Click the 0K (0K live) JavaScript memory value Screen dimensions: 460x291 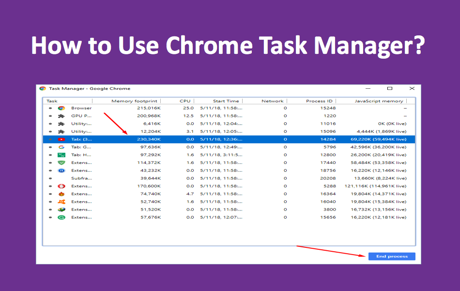pyautogui.click(x=392, y=124)
